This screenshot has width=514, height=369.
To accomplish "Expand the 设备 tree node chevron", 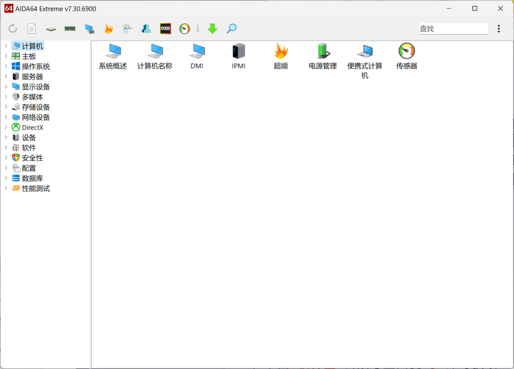I will point(6,137).
